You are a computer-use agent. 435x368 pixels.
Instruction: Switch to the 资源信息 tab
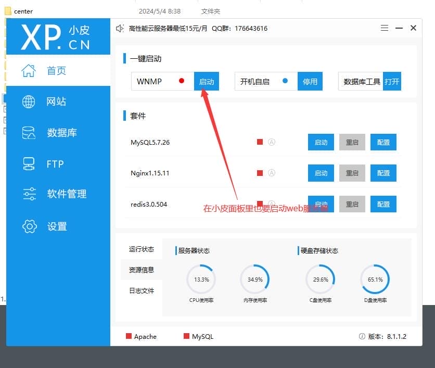pos(142,270)
